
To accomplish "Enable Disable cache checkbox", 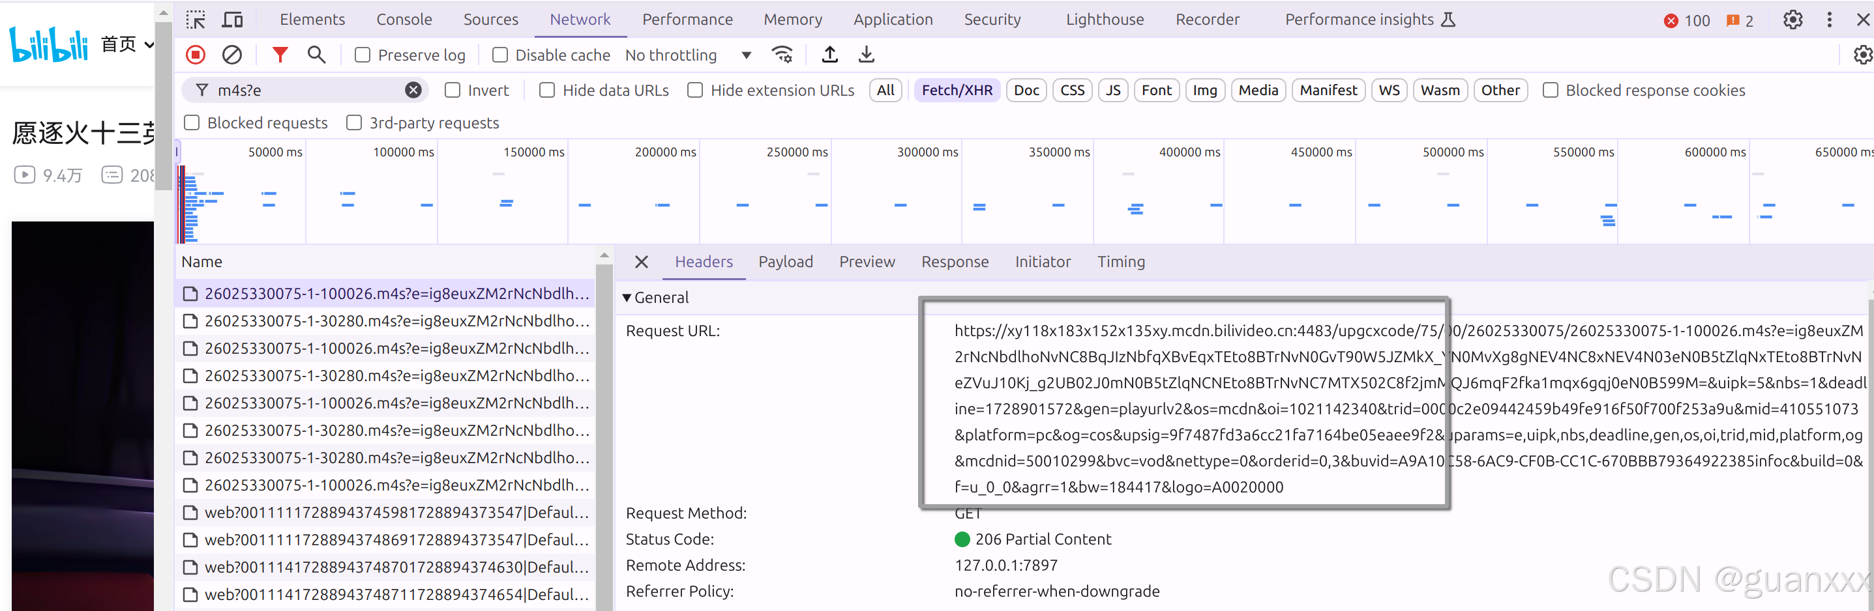I will point(499,55).
